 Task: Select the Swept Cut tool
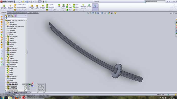click(50, 5)
